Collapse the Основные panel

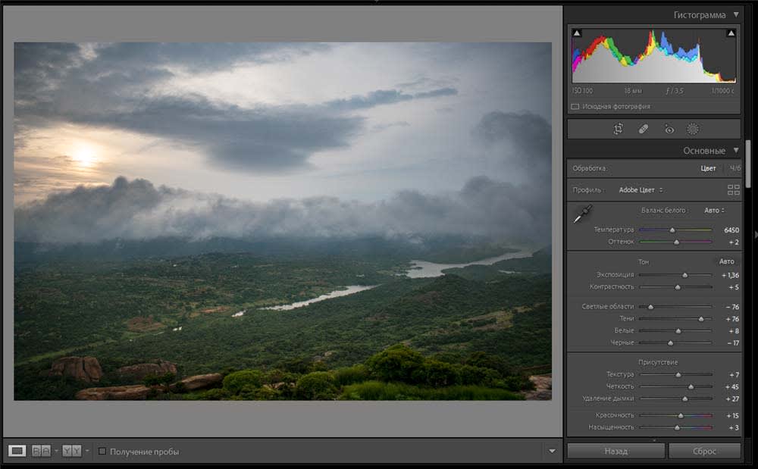point(736,151)
